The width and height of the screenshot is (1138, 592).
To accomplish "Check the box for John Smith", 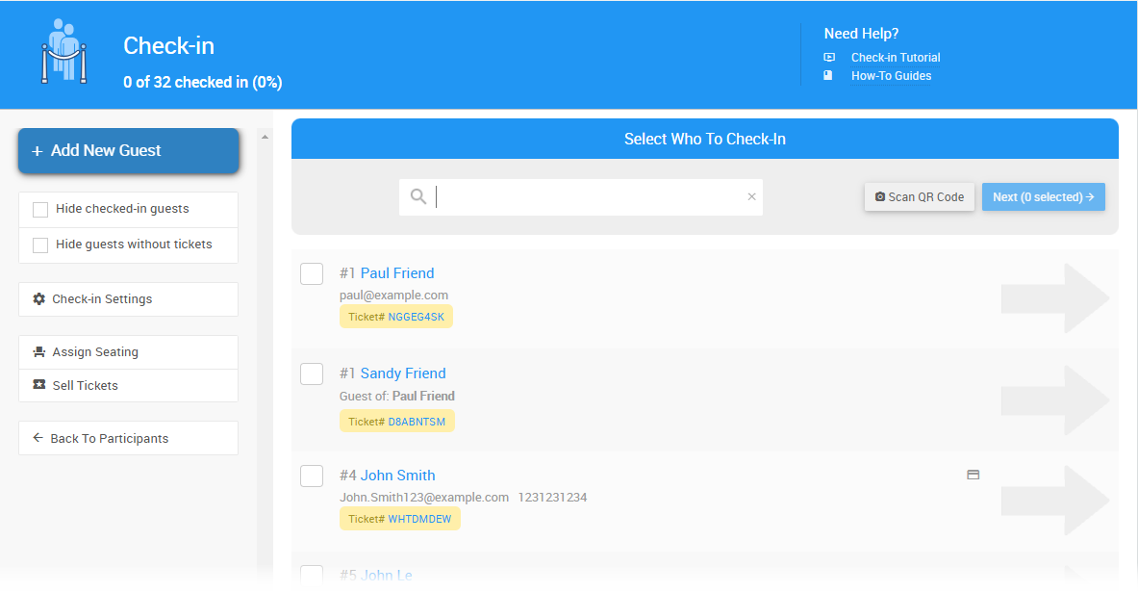I will point(312,476).
